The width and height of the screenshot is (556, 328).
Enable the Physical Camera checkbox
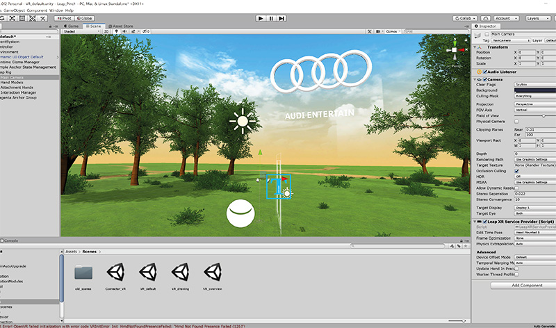(x=516, y=122)
